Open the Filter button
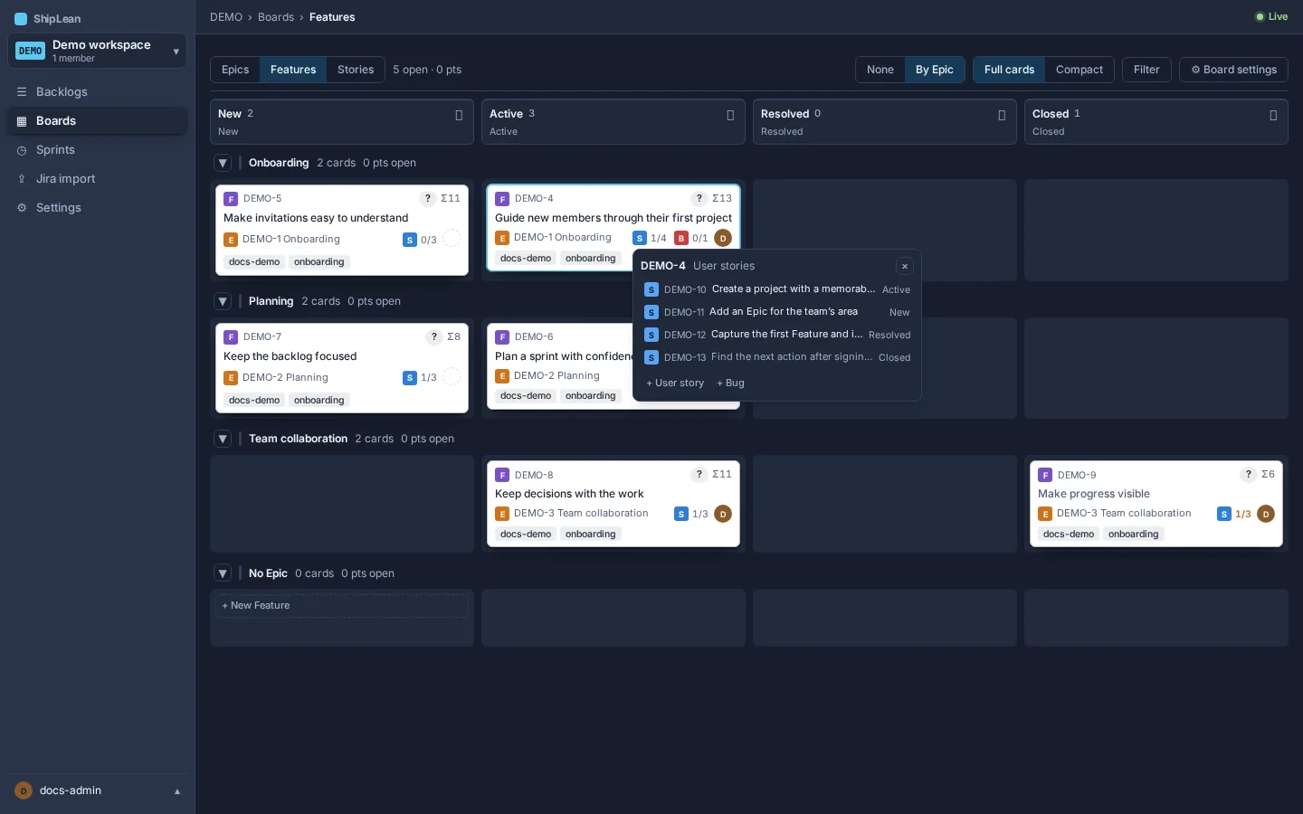 click(x=1146, y=70)
